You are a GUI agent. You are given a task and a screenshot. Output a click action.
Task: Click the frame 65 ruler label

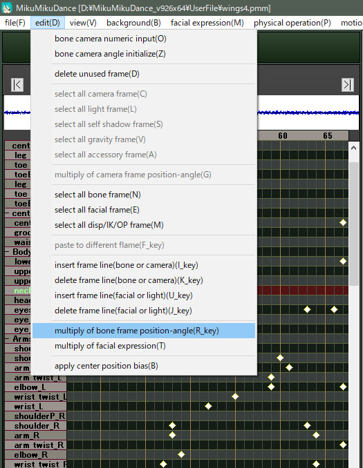pyautogui.click(x=328, y=136)
